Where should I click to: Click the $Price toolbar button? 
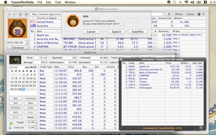click(x=179, y=14)
